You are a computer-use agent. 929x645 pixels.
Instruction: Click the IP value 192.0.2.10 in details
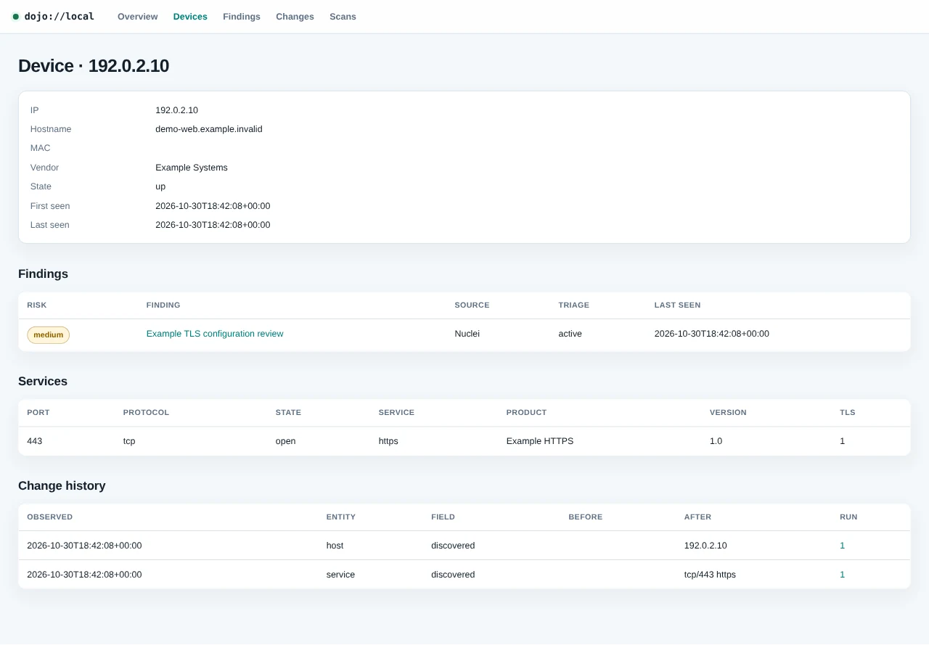(x=176, y=110)
